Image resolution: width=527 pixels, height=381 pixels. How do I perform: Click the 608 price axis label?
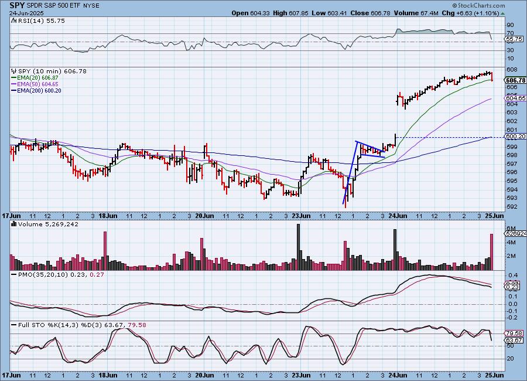pos(512,70)
